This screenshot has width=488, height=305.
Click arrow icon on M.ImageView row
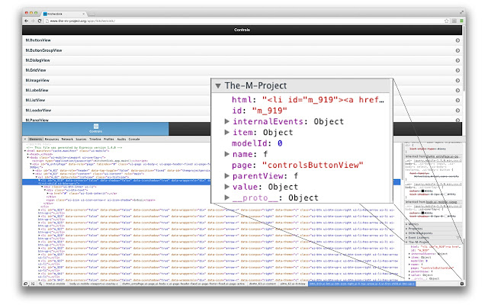click(457, 80)
